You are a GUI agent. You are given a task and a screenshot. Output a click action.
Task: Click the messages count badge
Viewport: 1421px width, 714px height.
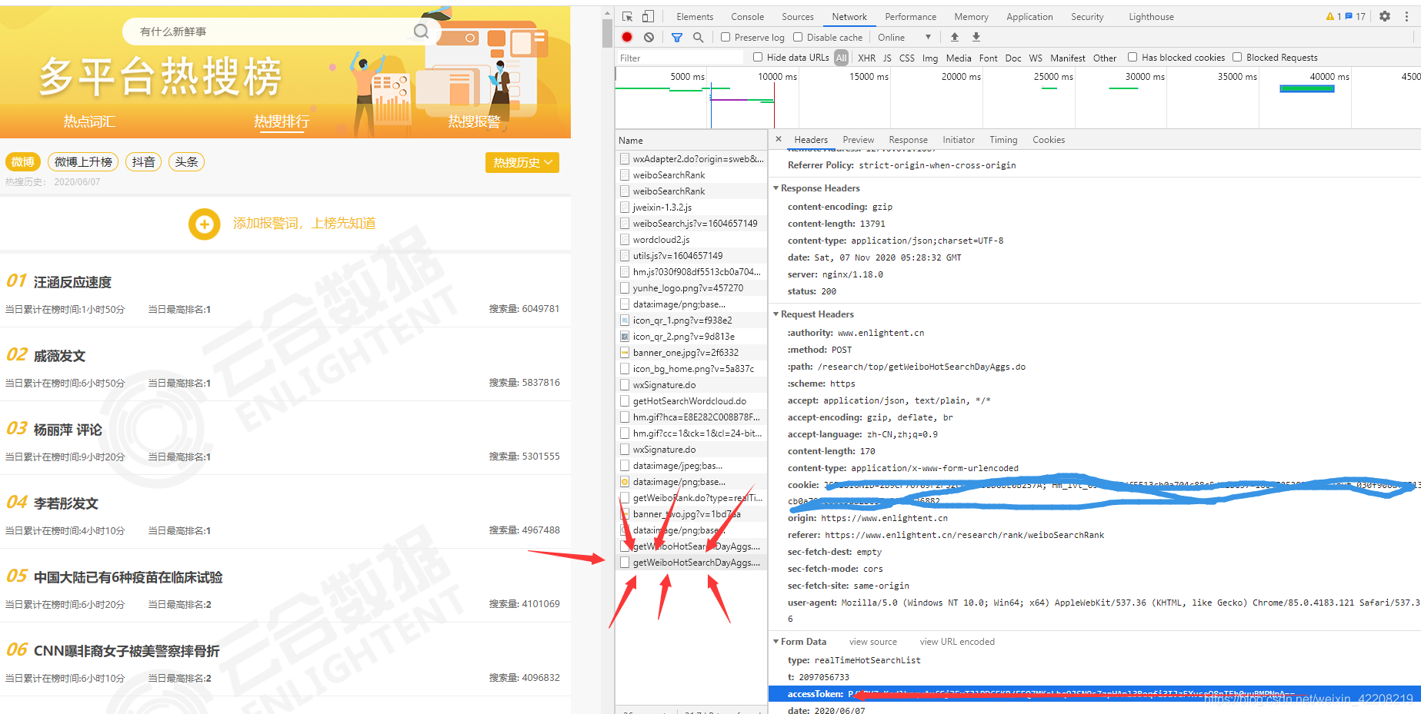coord(1355,16)
